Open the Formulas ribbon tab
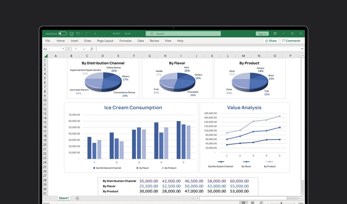Image resolution: width=347 pixels, height=204 pixels. 125,41
